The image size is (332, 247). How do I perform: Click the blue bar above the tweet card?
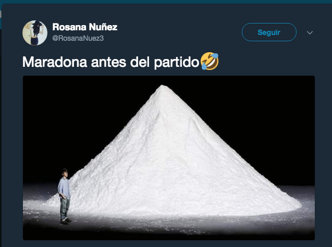166,2
